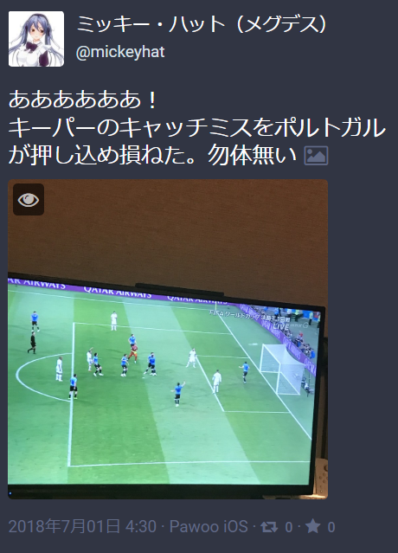Click the picture icon after 勿体無い

[316, 156]
